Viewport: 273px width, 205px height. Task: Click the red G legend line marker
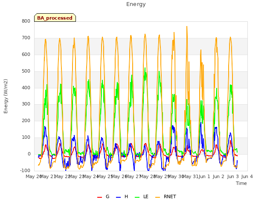pos(99,197)
